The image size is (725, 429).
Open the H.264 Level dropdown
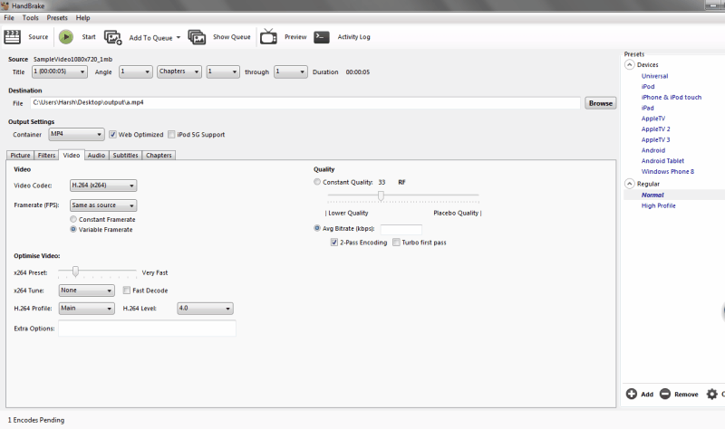click(205, 309)
